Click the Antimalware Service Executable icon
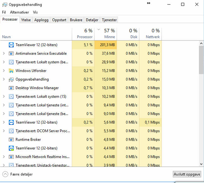The width and height of the screenshot is (204, 183). tap(11, 53)
